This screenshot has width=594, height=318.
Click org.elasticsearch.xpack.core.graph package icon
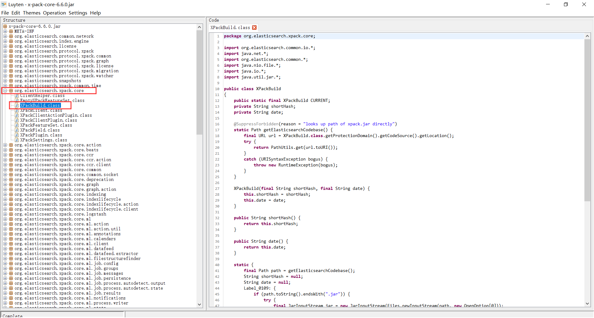[x=11, y=184]
